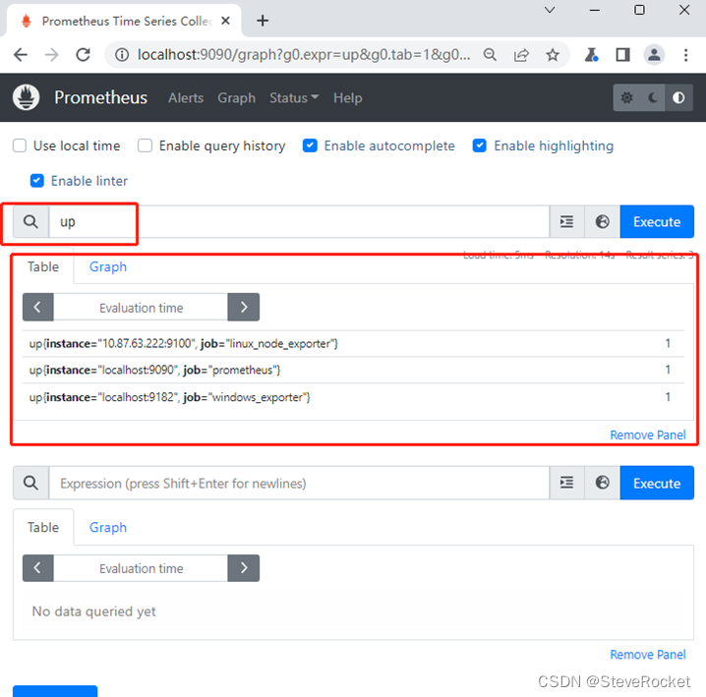
Task: Open the Chrome Labs flask icon
Action: point(591,55)
